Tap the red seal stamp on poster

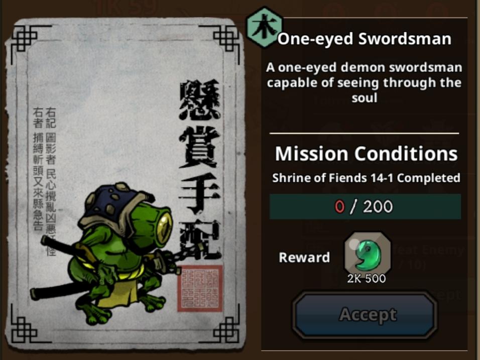[200, 289]
